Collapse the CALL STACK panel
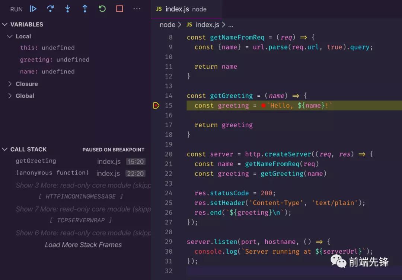This screenshot has height=280, width=402. click(x=5, y=149)
